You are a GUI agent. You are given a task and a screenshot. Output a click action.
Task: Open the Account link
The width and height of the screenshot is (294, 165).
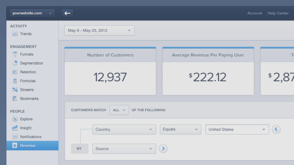(255, 13)
